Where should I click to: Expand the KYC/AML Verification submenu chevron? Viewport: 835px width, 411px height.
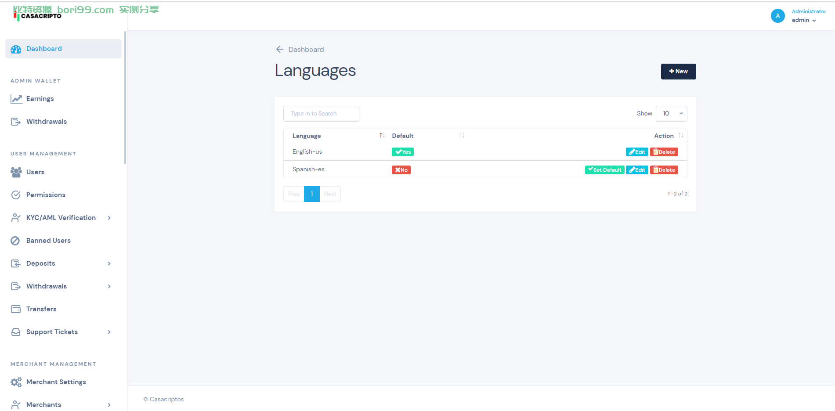pyautogui.click(x=109, y=218)
